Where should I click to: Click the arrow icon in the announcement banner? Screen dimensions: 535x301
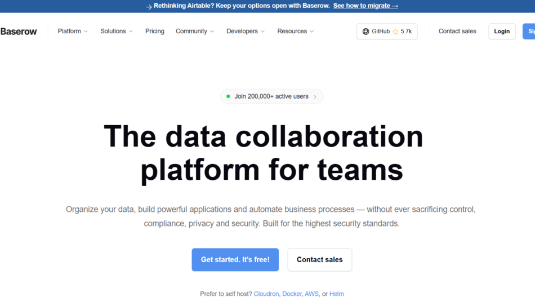pyautogui.click(x=149, y=7)
